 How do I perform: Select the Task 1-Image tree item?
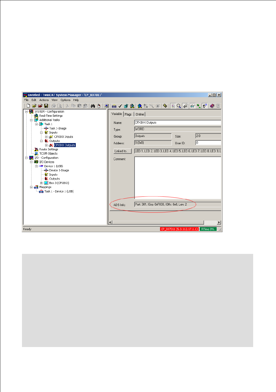point(58,128)
